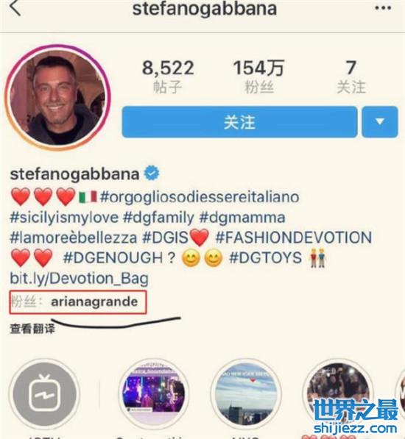Viewport: 405px width, 439px height.
Task: Open the concert stage story highlight
Action: click(x=154, y=394)
